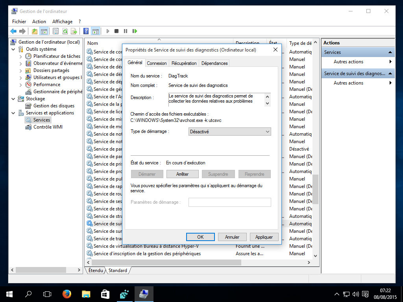
Task: Click the Arrêter button
Action: 182,174
